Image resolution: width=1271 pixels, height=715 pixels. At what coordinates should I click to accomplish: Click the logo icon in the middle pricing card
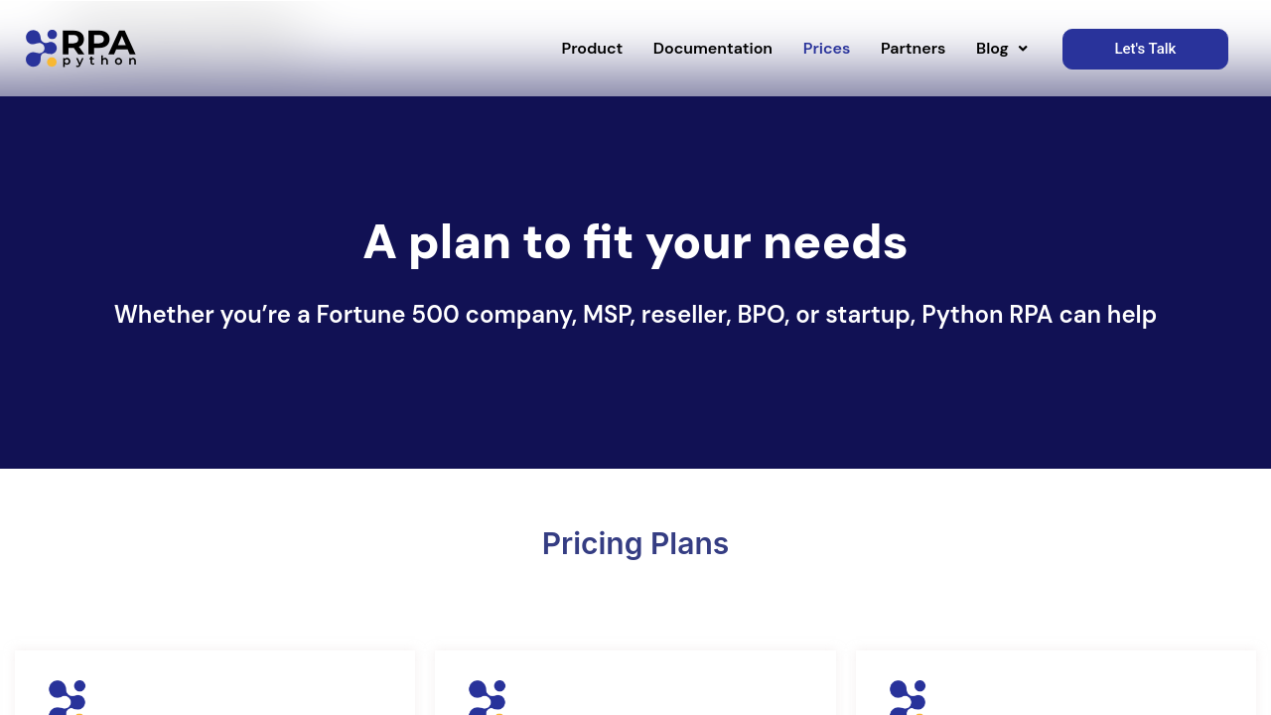coord(487,697)
